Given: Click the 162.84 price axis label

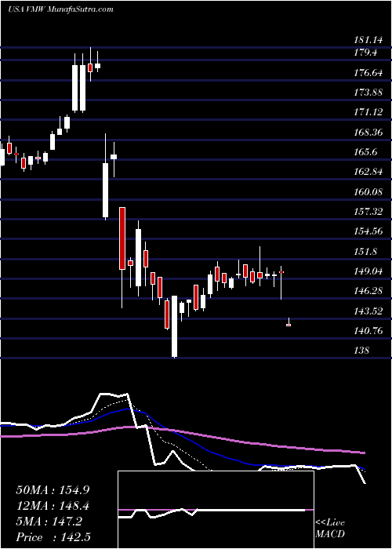Looking at the screenshot, I should (368, 172).
